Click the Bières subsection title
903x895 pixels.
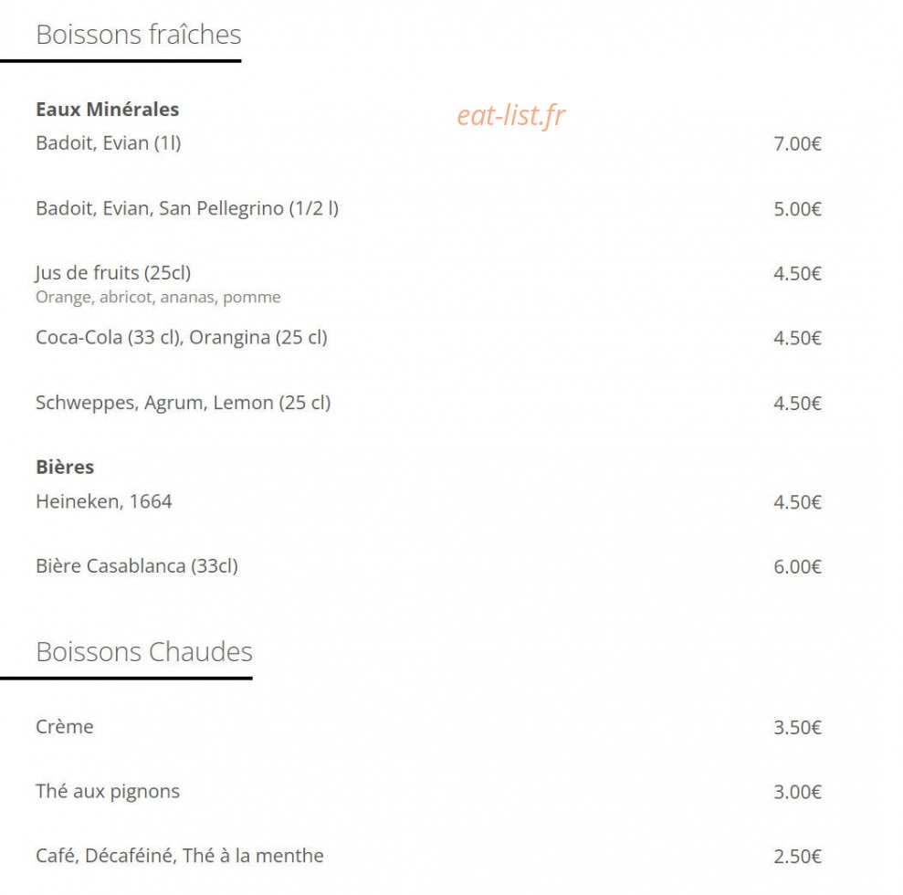point(65,467)
